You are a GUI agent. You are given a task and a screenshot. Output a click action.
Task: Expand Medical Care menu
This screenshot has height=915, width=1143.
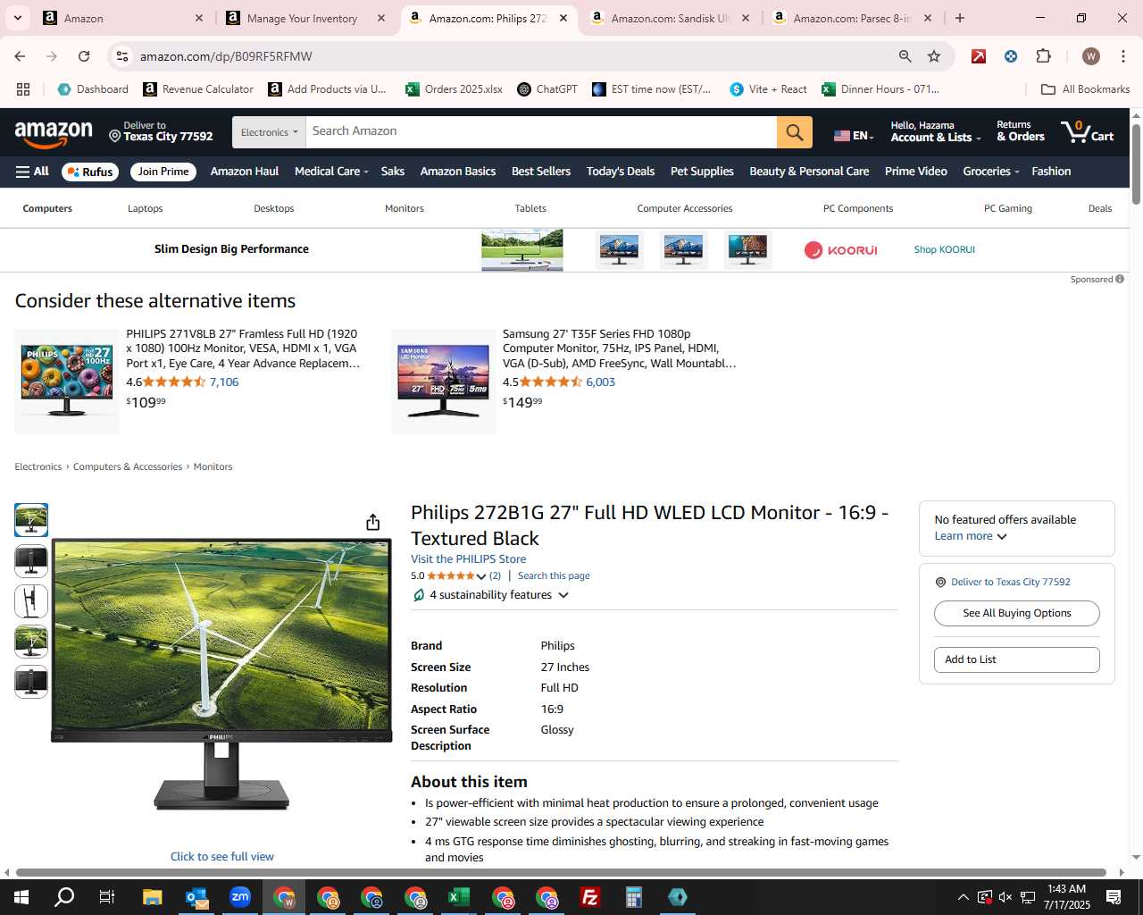331,172
